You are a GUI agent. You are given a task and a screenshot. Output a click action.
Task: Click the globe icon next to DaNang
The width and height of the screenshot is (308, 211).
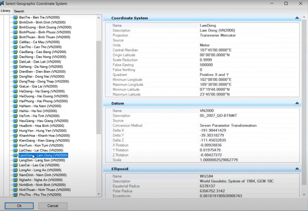pyautogui.click(x=15, y=67)
